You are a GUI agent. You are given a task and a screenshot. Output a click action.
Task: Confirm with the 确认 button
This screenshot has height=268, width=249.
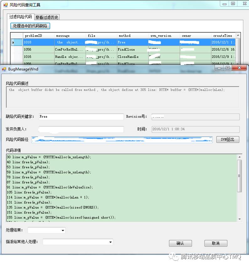180,243
